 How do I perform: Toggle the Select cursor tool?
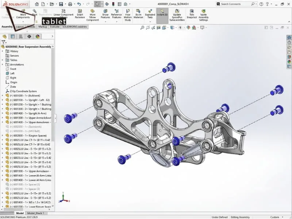tap(97, 4)
